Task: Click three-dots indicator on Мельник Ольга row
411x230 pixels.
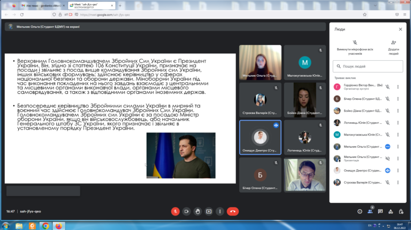Action: point(387,147)
